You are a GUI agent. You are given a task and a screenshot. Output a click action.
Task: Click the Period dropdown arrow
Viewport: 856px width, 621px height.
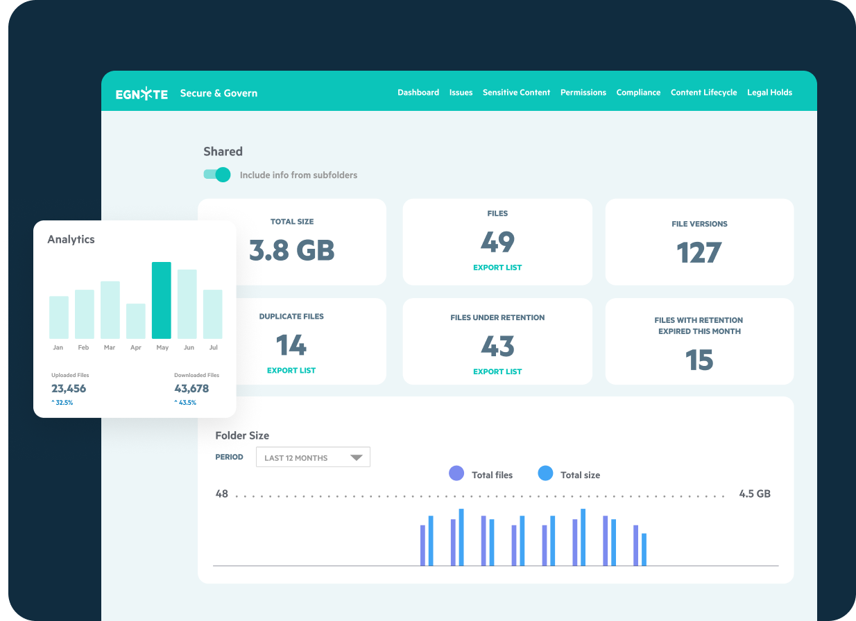pyautogui.click(x=357, y=457)
